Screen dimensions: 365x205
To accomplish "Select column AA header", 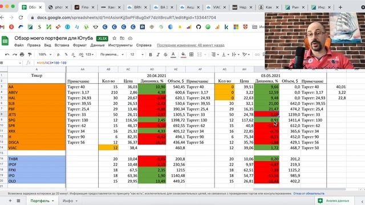I will [x=82, y=69].
